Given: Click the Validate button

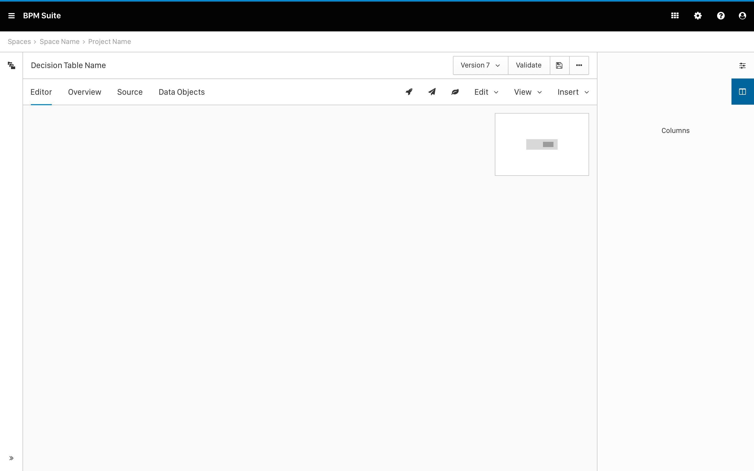Looking at the screenshot, I should click(x=528, y=65).
